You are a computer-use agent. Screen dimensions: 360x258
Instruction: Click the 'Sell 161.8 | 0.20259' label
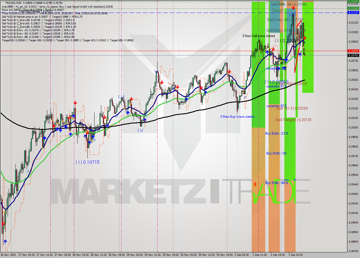pyautogui.click(x=292, y=108)
